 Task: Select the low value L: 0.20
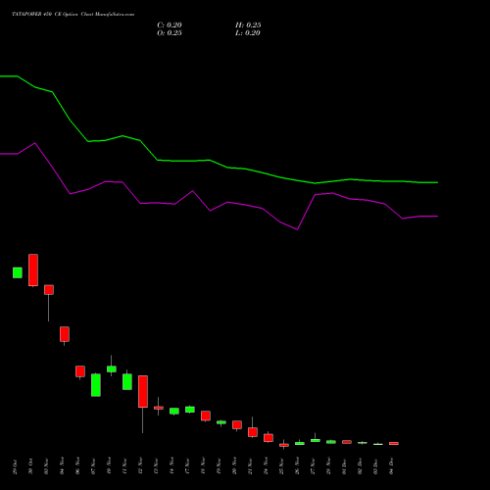point(248,33)
